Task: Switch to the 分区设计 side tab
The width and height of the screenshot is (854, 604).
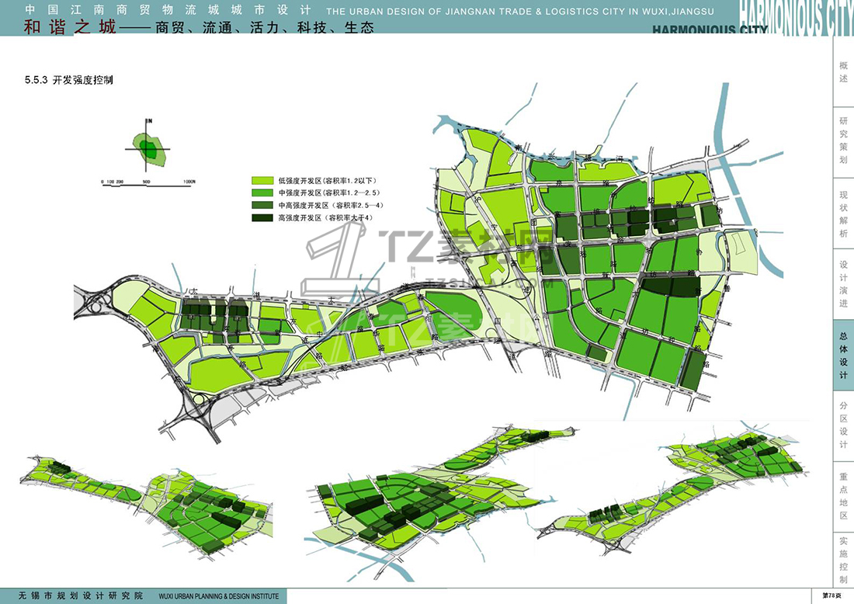Action: (843, 425)
